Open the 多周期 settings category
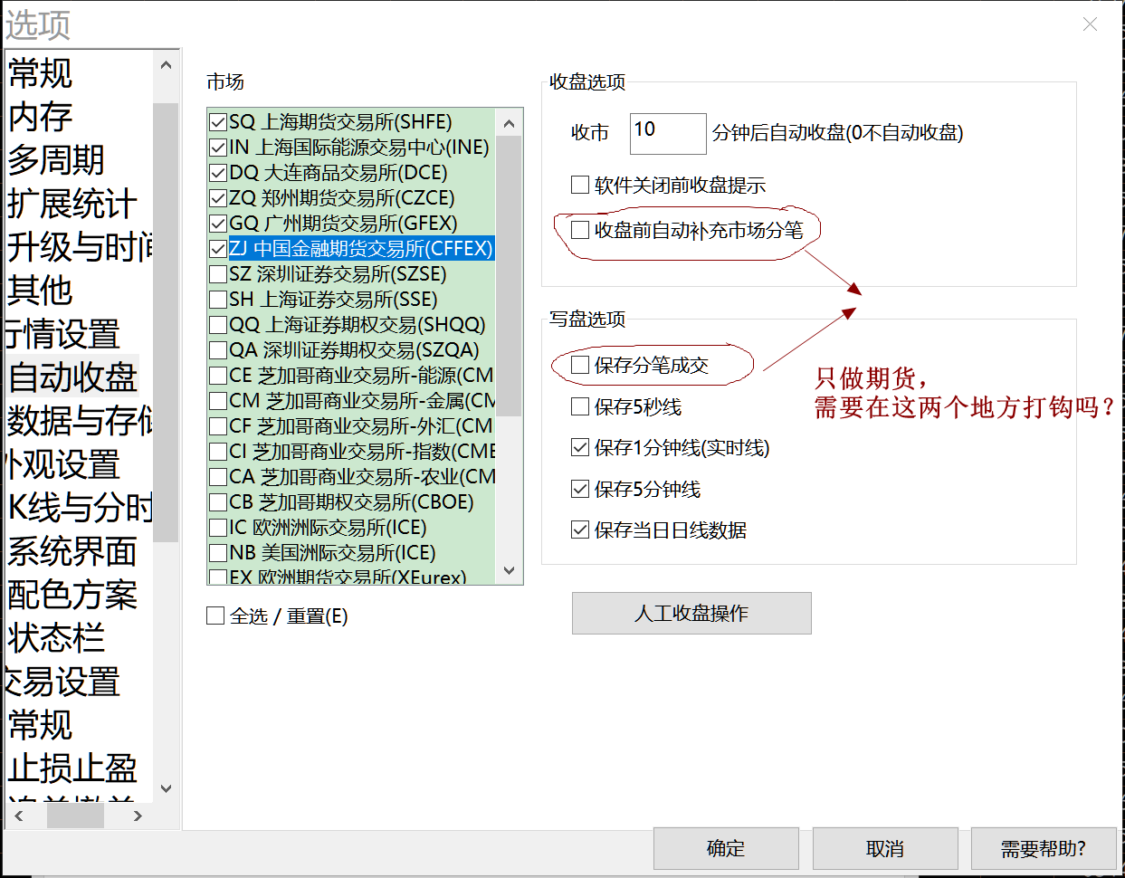The height and width of the screenshot is (878, 1125). (x=56, y=160)
